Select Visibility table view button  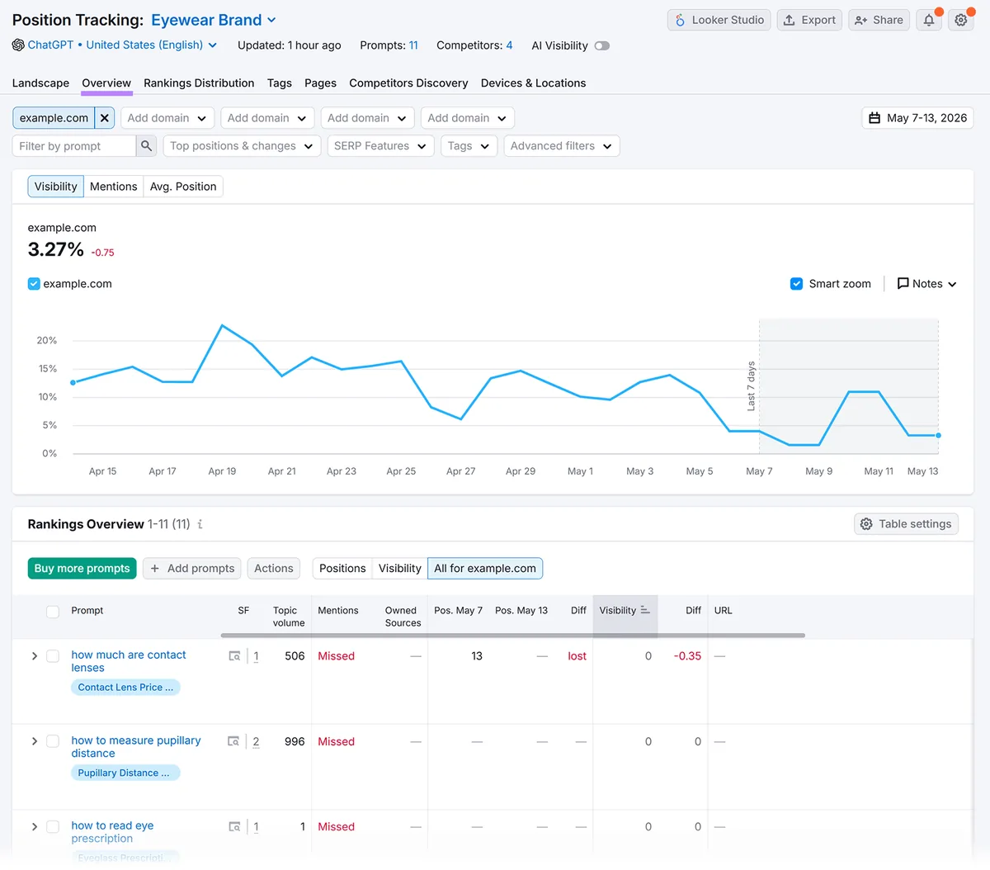[400, 568]
